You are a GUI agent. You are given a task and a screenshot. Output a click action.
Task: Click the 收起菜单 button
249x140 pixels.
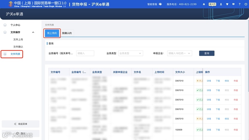[x=20, y=124]
